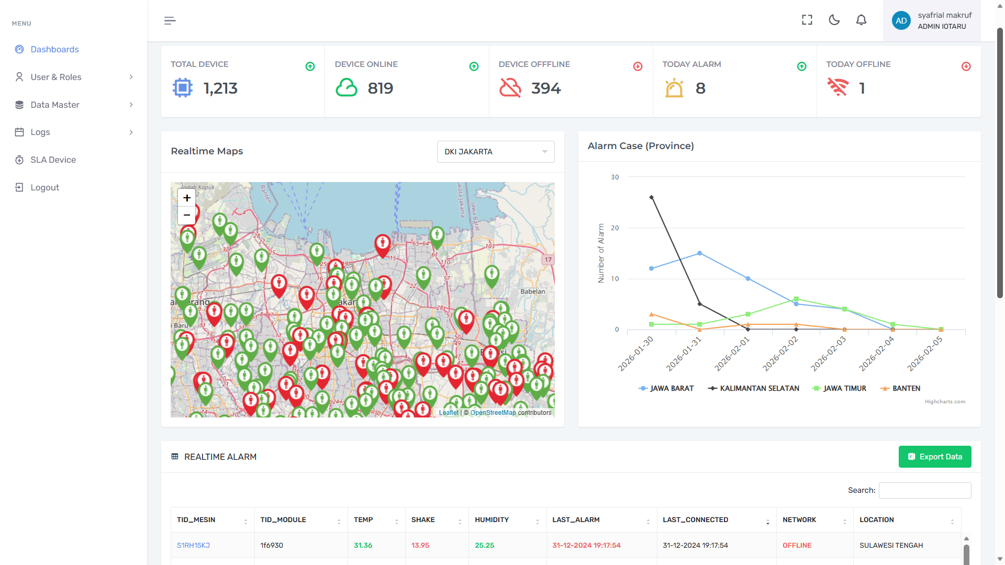Click the Device Offline crossed-cloud icon
This screenshot has width=1005, height=565.
tap(510, 87)
